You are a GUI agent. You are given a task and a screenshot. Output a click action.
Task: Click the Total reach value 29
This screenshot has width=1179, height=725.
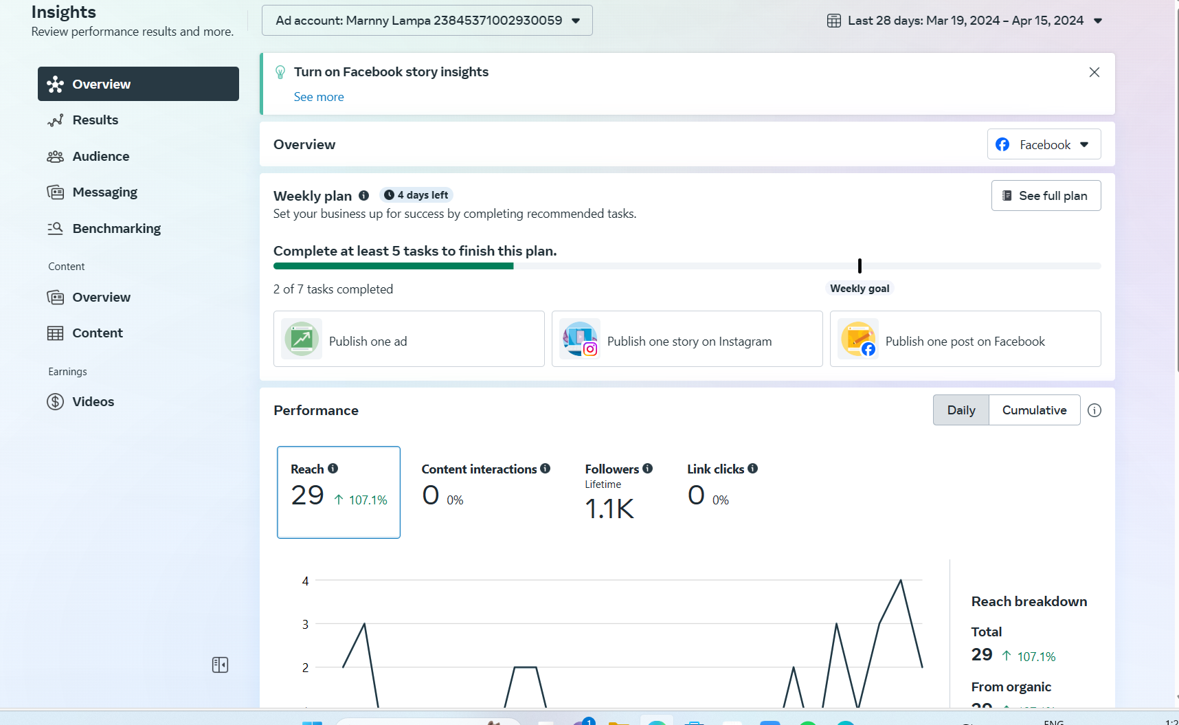[982, 655]
